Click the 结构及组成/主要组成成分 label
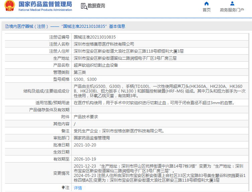252x192 pixels. tap(47, 91)
